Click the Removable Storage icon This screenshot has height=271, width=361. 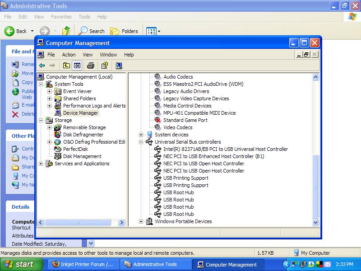pyautogui.click(x=58, y=127)
